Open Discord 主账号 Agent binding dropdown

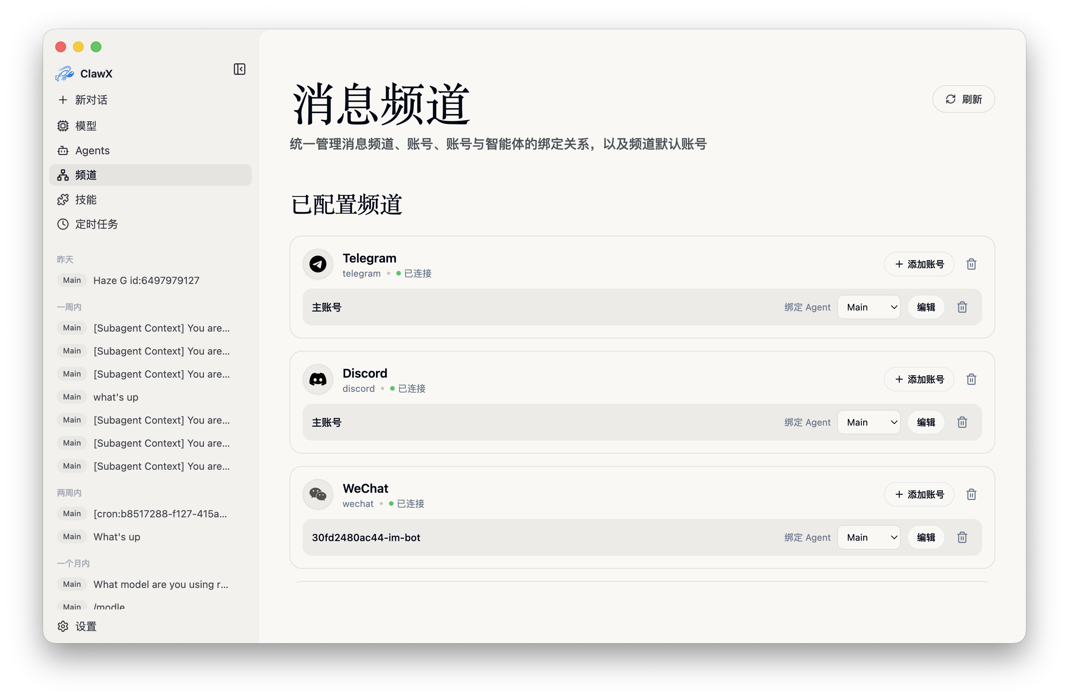point(869,422)
